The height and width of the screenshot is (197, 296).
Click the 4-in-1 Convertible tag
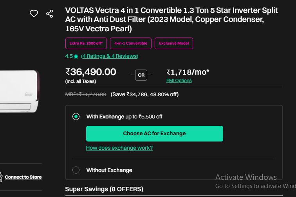tap(131, 43)
